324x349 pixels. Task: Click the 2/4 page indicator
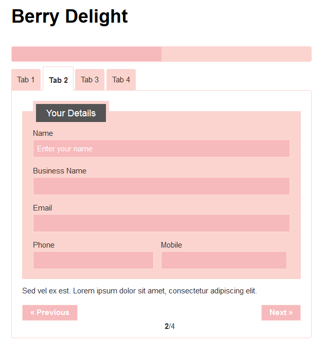170,326
